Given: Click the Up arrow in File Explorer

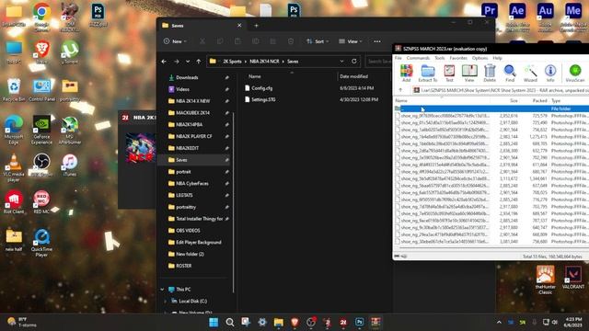Looking at the screenshot, I should click(199, 62).
